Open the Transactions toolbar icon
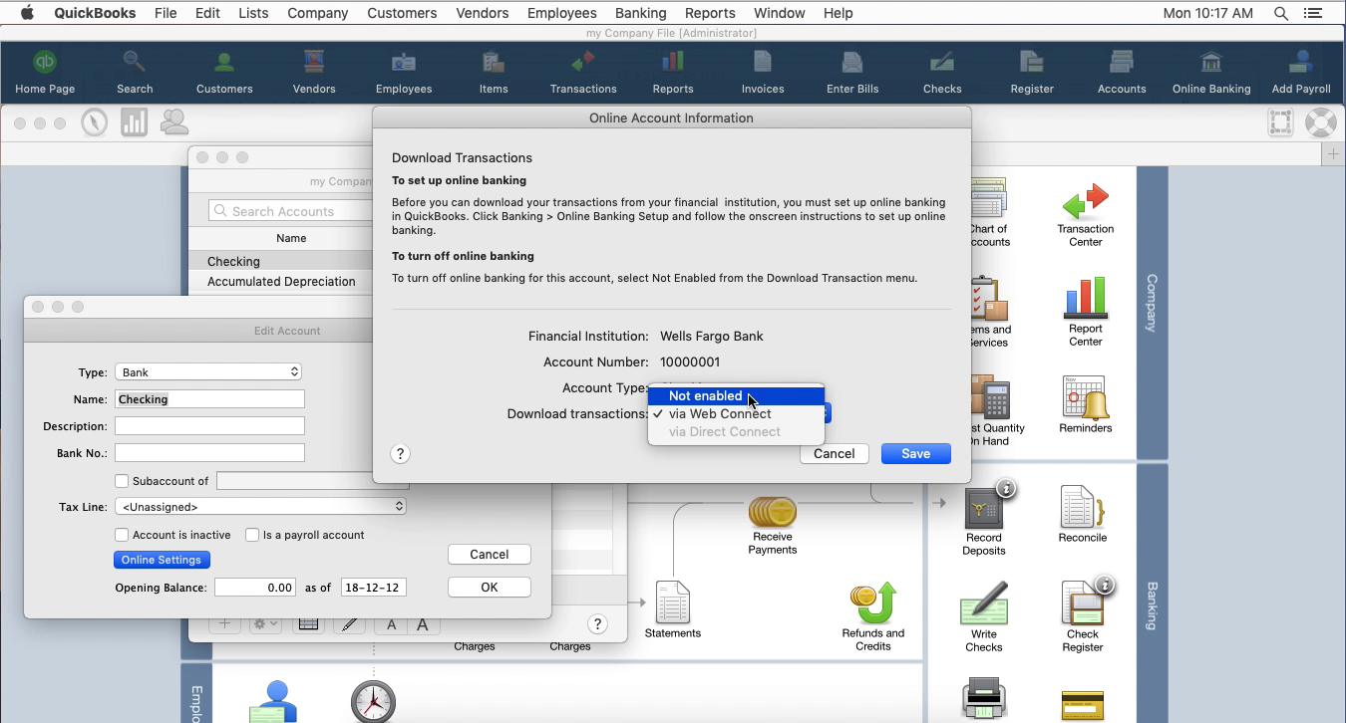Screen dimensions: 1346x723 (583, 72)
